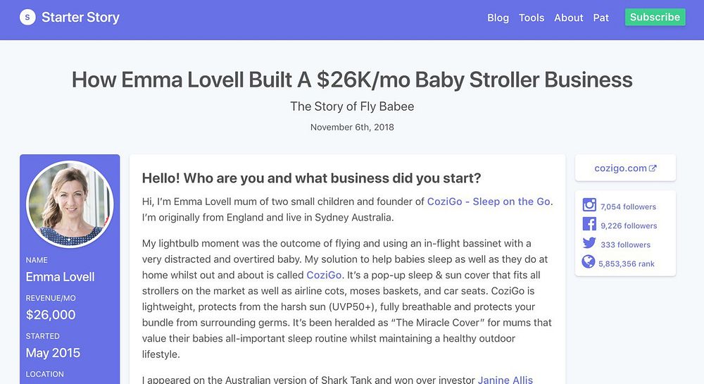Screen dimensions: 704x384
Task: Click the 333 followers Twitter count
Action: (624, 244)
